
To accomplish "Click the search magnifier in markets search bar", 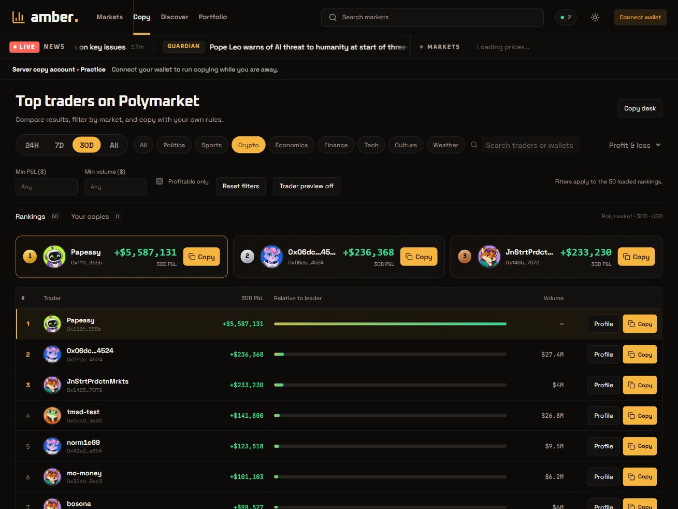I will click(x=333, y=17).
